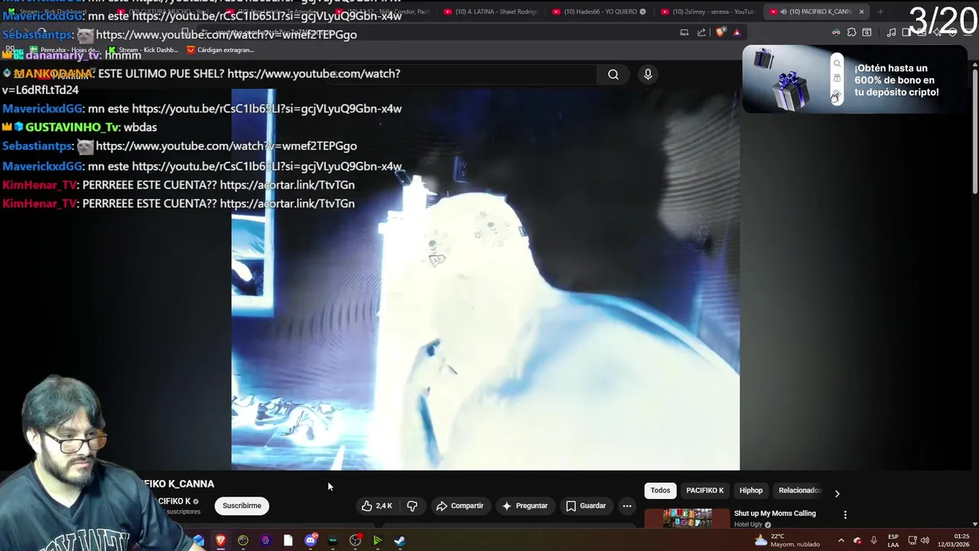Open the Stream - Kick Dashb... bookmark

pyautogui.click(x=142, y=50)
